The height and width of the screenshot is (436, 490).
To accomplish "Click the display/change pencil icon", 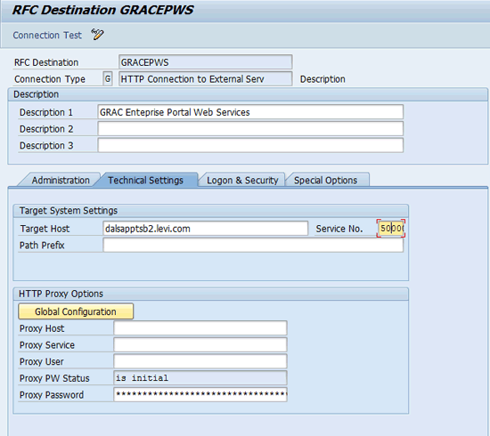I will tap(97, 35).
